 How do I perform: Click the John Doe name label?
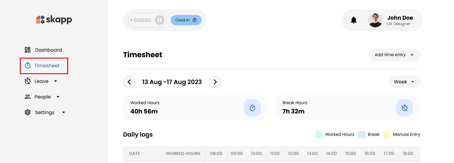tap(400, 18)
